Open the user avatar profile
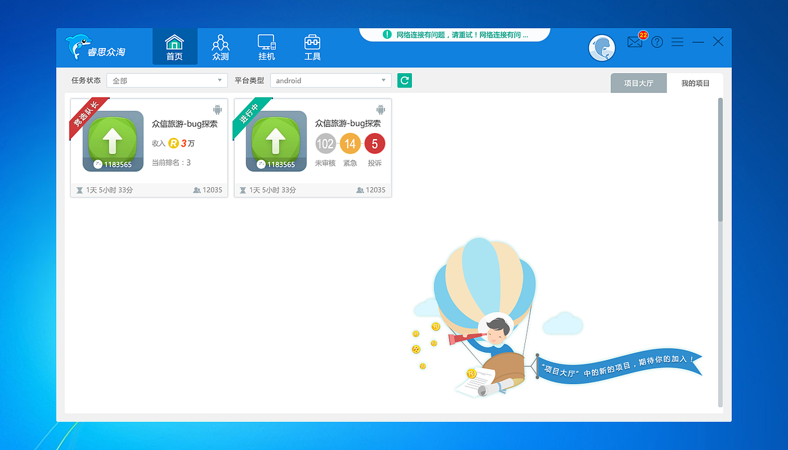The height and width of the screenshot is (450, 788). coord(602,48)
